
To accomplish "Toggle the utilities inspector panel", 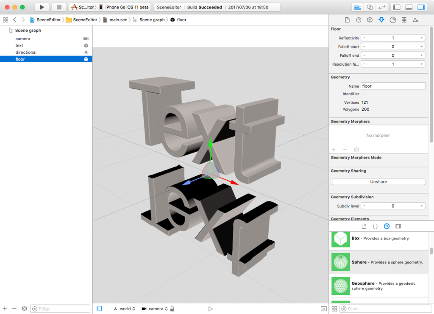I will (x=421, y=7).
